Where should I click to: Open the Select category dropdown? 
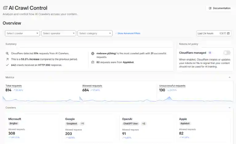[95, 33]
